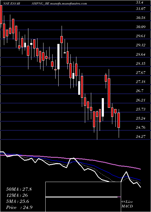The height and width of the screenshot is (212, 151).
Task: Click the 27.18 price axis label
Action: pos(141,82)
